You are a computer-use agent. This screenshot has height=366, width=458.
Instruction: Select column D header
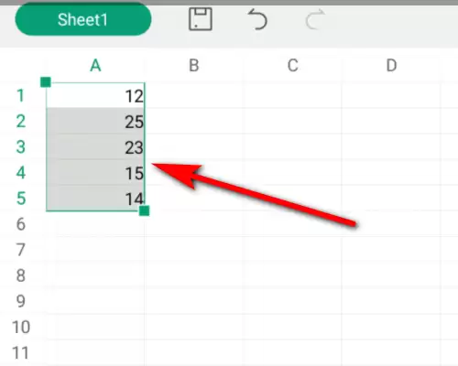point(391,65)
